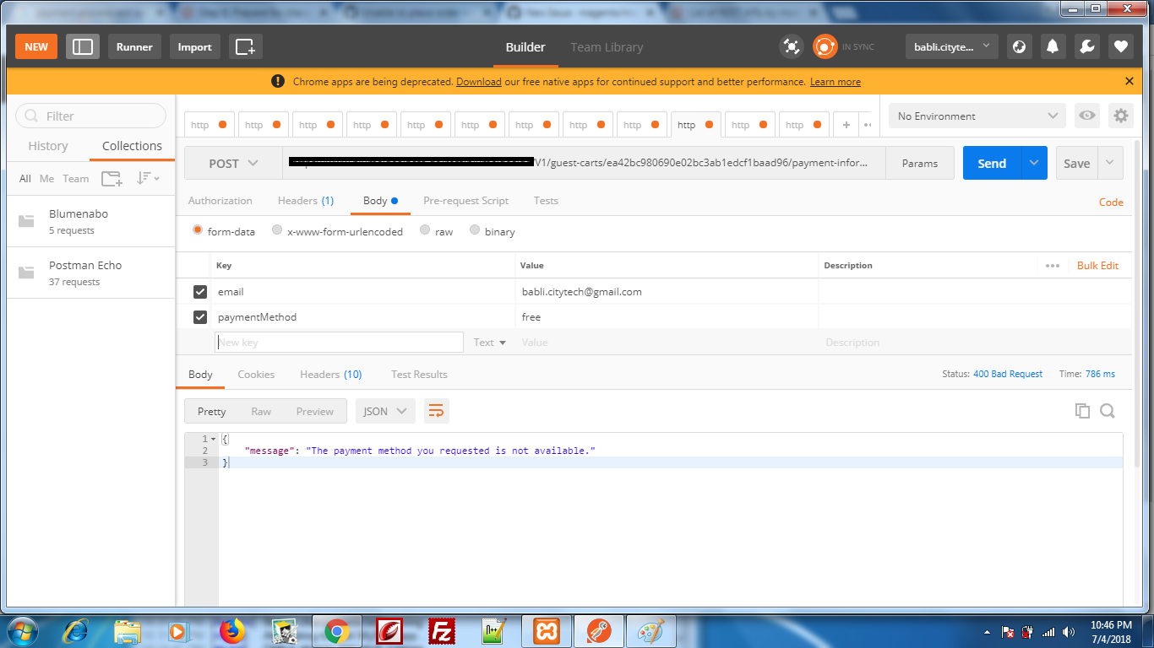Screen dimensions: 1154x648
Task: Disable the paymentMethod key checkbox
Action: click(x=200, y=317)
